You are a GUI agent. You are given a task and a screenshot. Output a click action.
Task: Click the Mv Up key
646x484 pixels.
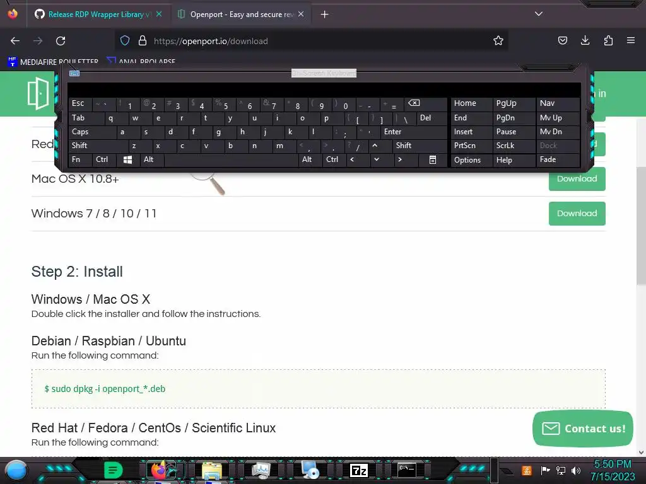tap(558, 118)
